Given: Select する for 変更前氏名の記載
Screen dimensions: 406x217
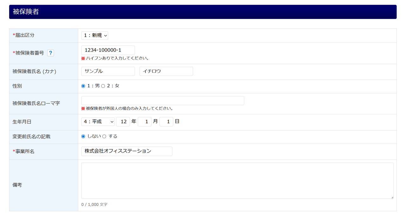Looking at the screenshot, I should 104,136.
